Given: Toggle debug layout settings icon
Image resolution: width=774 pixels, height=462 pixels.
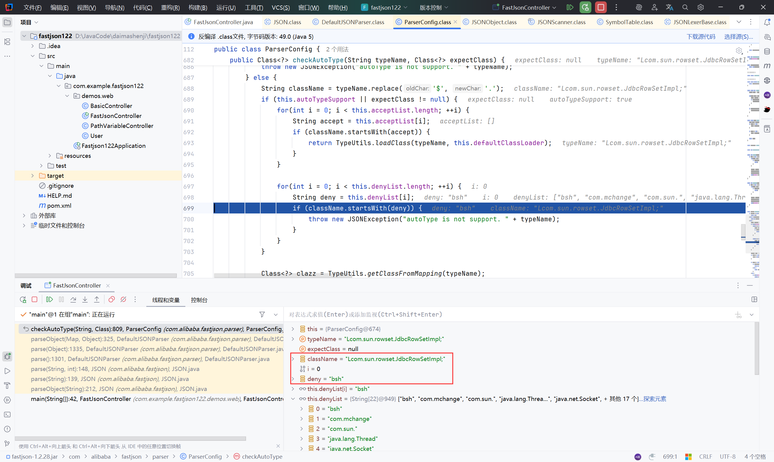Looking at the screenshot, I should [754, 300].
